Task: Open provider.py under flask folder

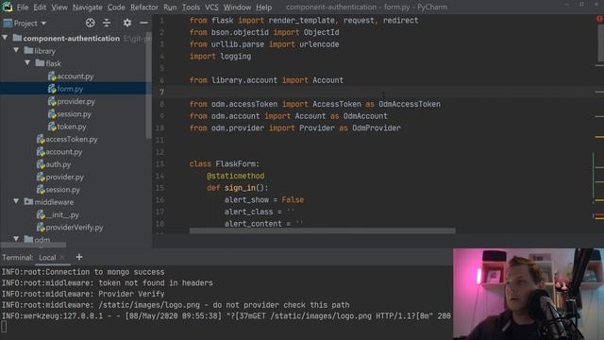Action: (x=75, y=101)
